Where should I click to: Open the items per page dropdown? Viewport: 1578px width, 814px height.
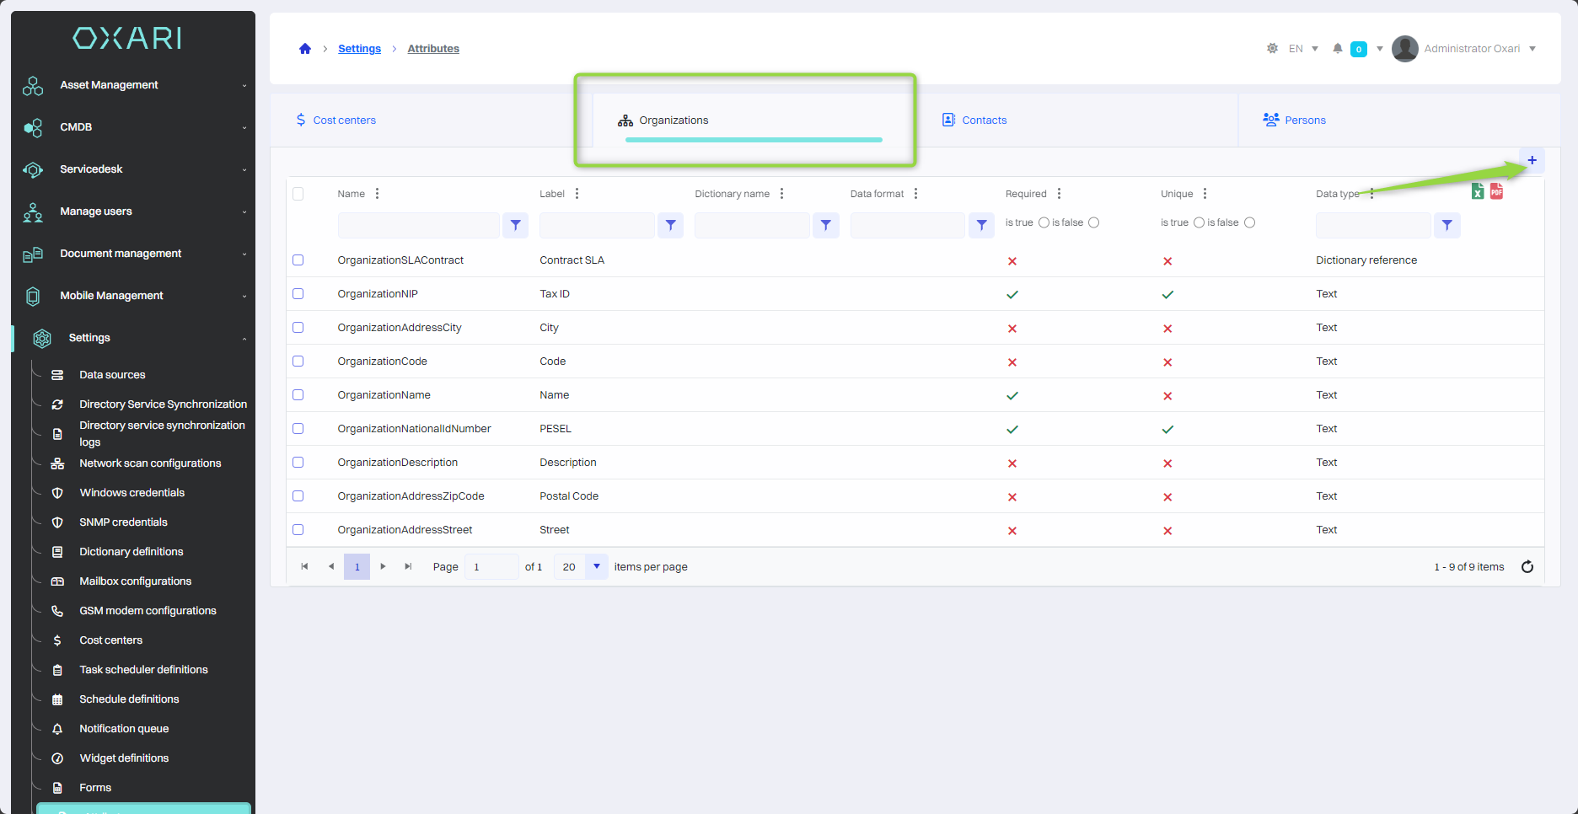pyautogui.click(x=596, y=567)
